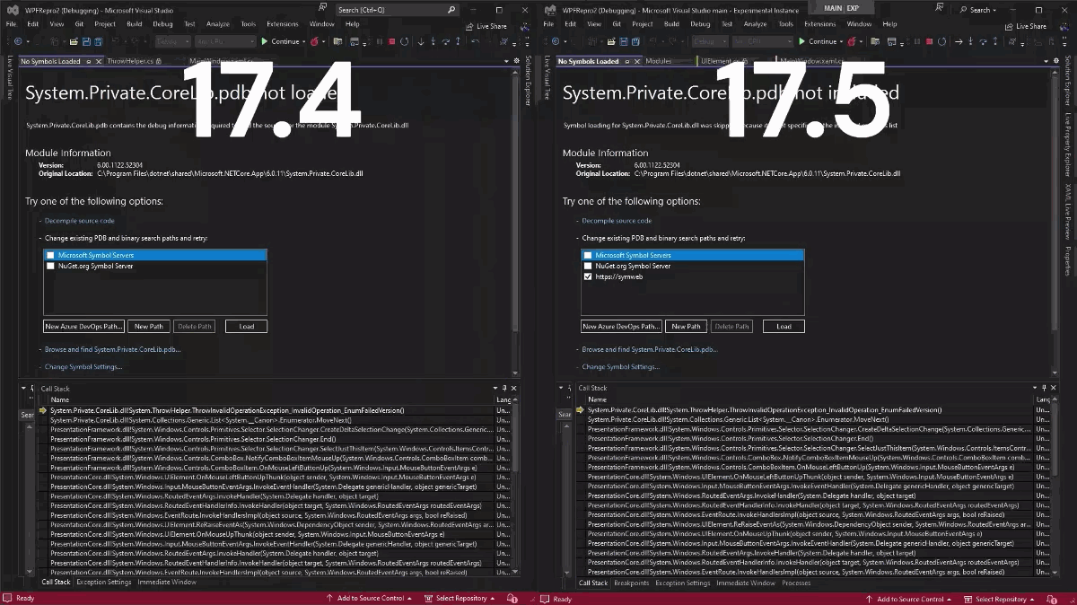Open CPU platform dropdown in right window
The image size is (1077, 605).
point(763,41)
